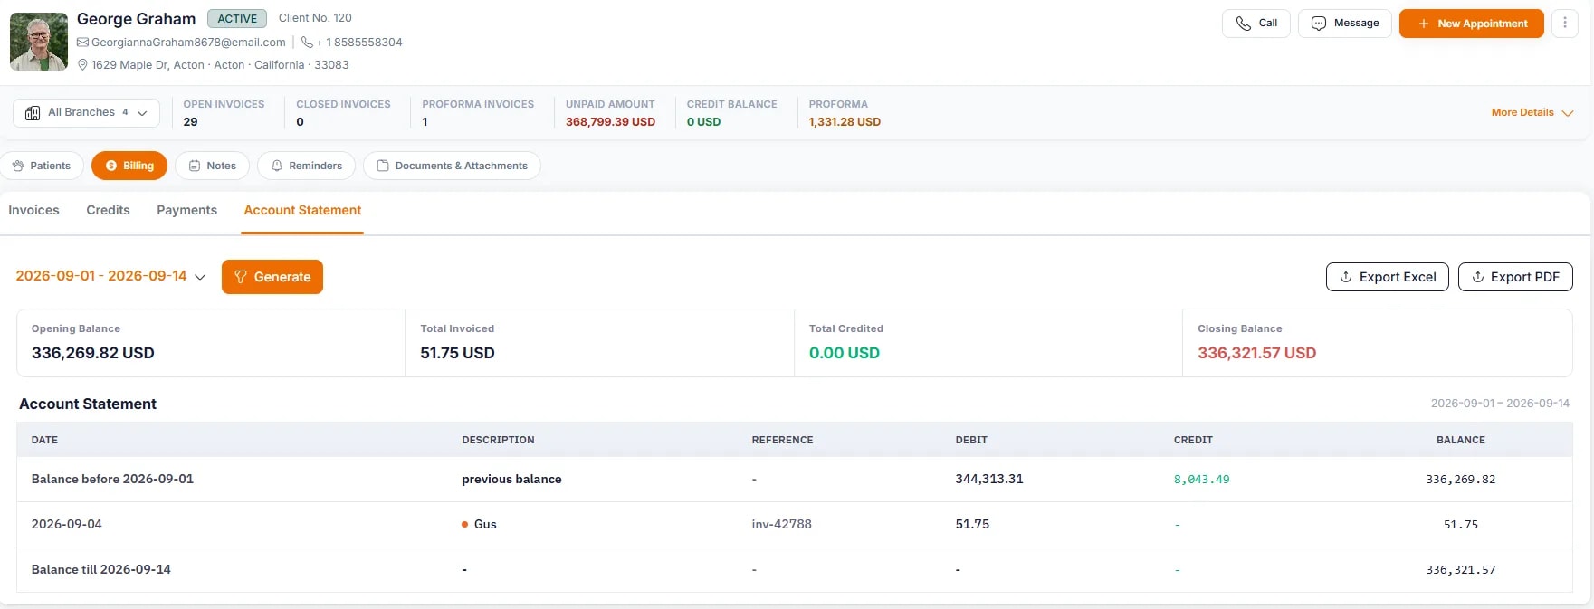
Task: Click Balance till 2026-09-14 row label
Action: click(101, 569)
